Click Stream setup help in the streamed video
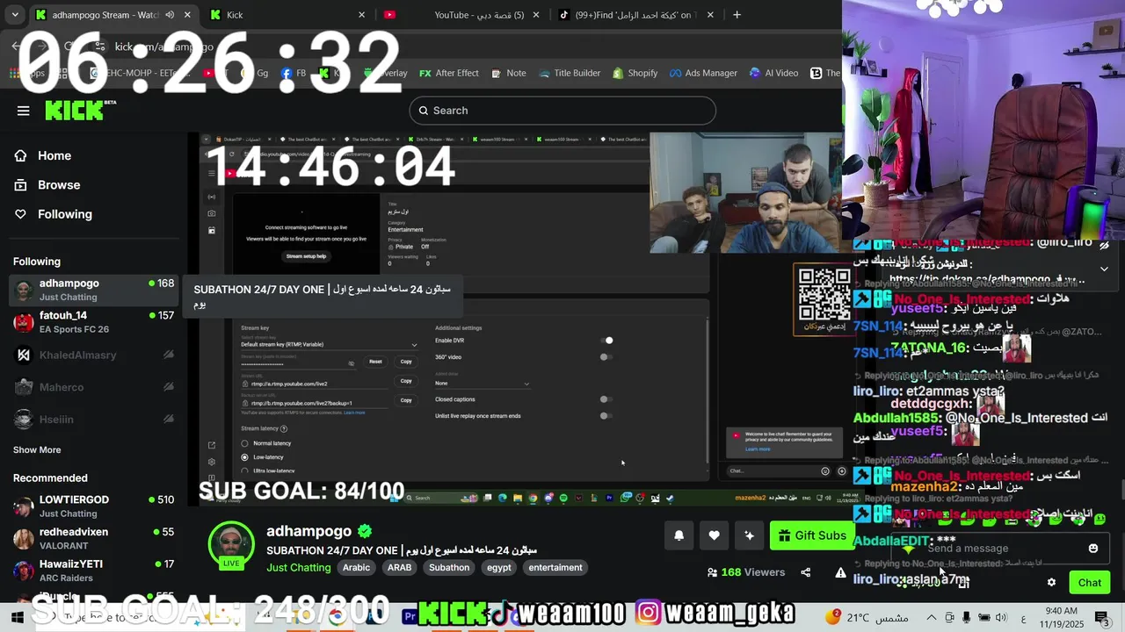 click(x=306, y=256)
